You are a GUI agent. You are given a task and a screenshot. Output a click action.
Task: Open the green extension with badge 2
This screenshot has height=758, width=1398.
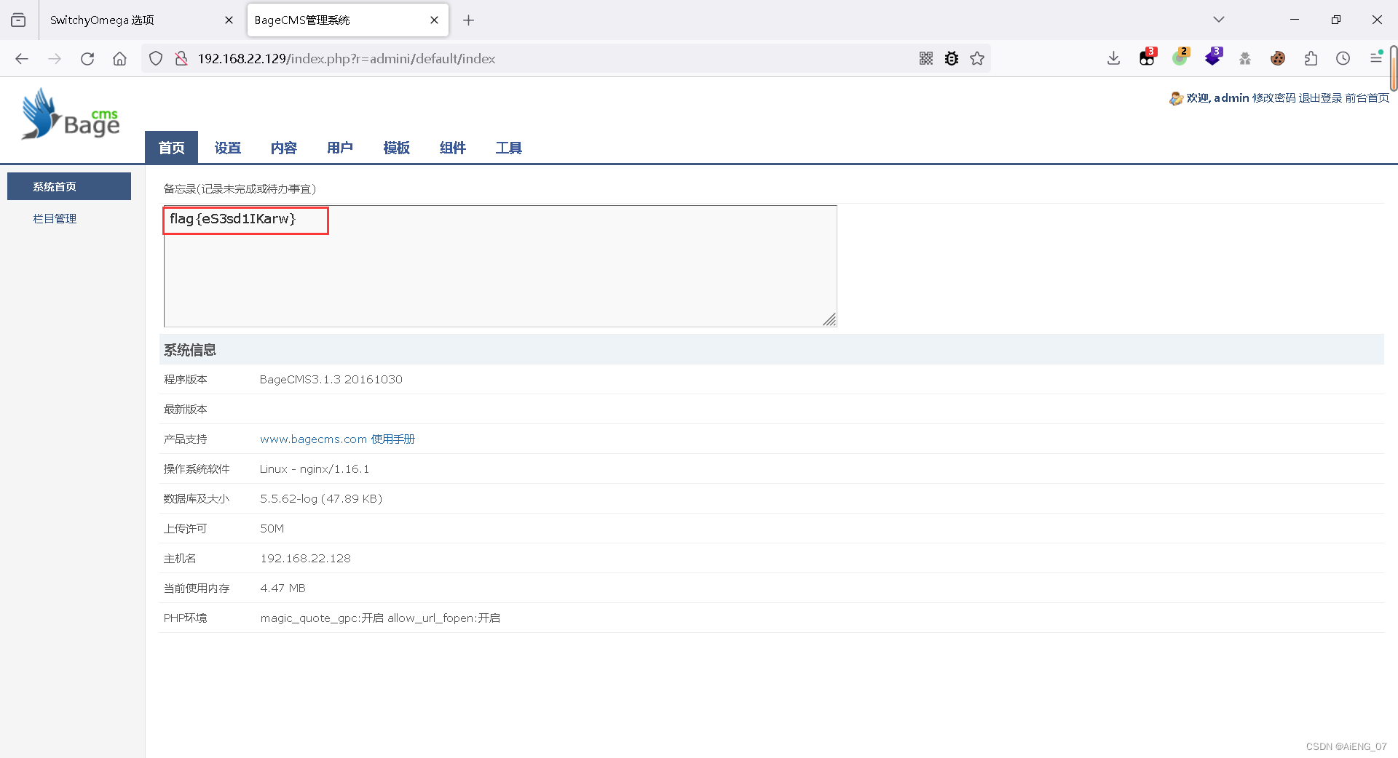1180,57
